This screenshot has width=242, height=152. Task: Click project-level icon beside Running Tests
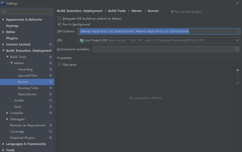(51, 88)
